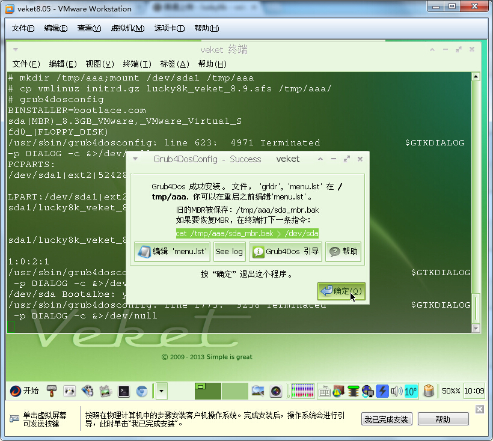Click the 帮助 button in Grub4DosConfig dialog
Screen dimensions: 493x441
tap(343, 251)
